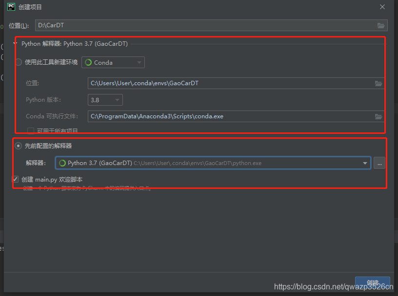Select the new environment using radio button

coord(19,62)
